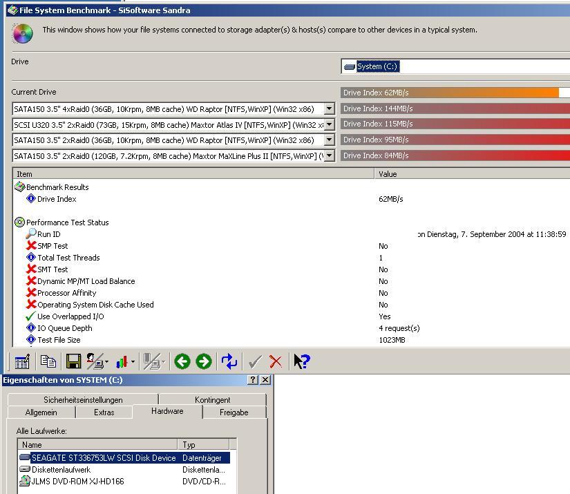
Task: Switch to the Sicherheitseinstellungen tab
Action: click(x=83, y=399)
